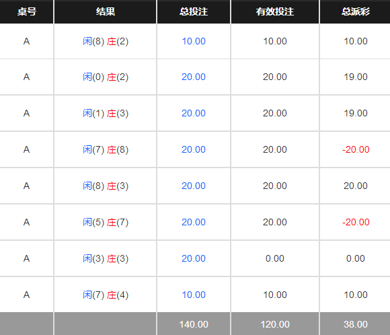Open the 20.00 bet link for 闲(1) 庄(3)
The image size is (390, 335).
(194, 113)
